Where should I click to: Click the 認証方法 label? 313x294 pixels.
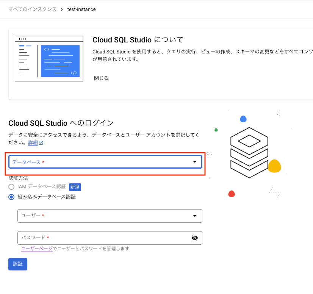(18, 178)
